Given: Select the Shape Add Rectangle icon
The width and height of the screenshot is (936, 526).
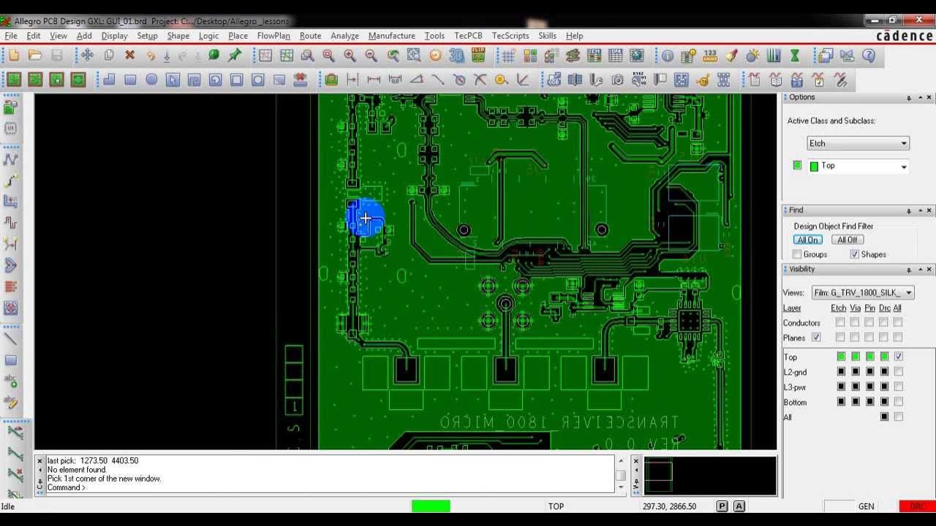Looking at the screenshot, I should 130,80.
